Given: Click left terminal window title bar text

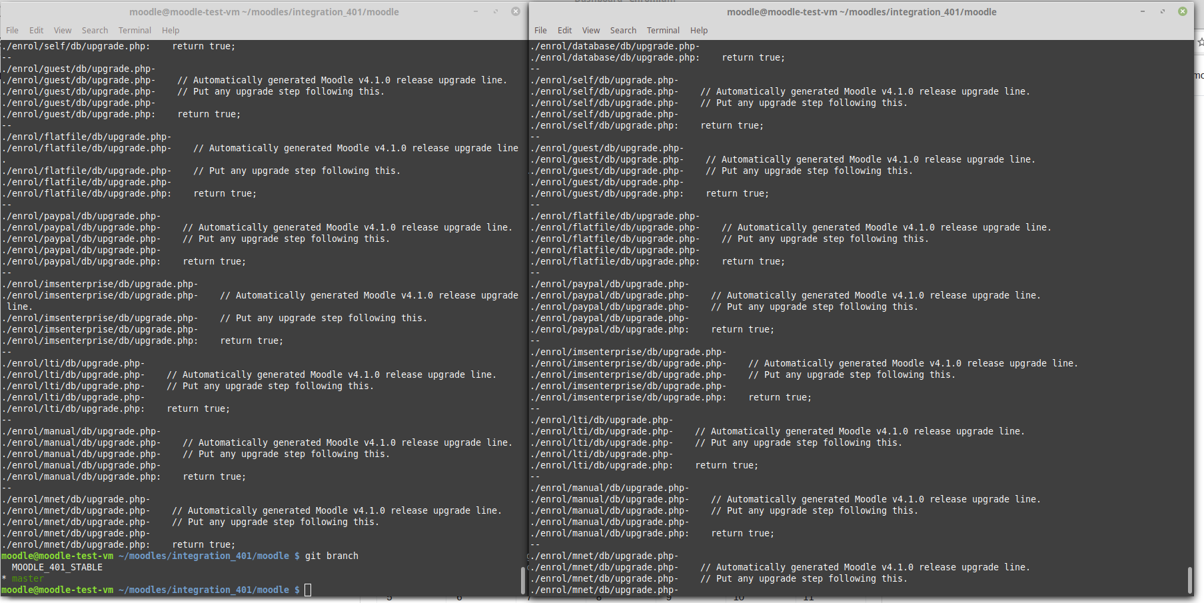Looking at the screenshot, I should pyautogui.click(x=264, y=12).
